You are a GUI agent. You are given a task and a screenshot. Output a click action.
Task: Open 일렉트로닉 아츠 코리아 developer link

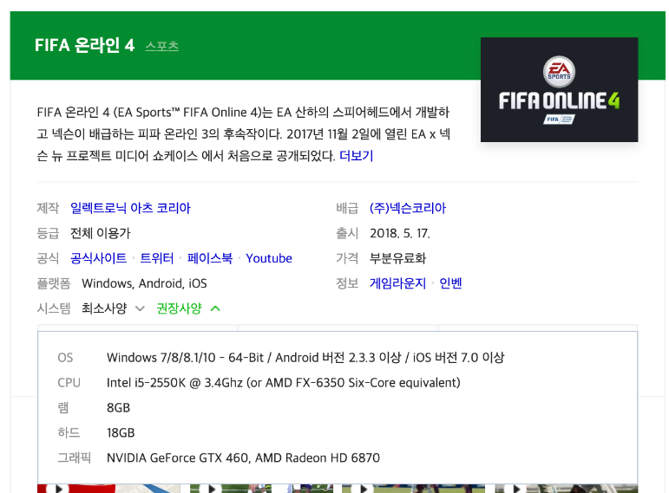click(x=130, y=208)
